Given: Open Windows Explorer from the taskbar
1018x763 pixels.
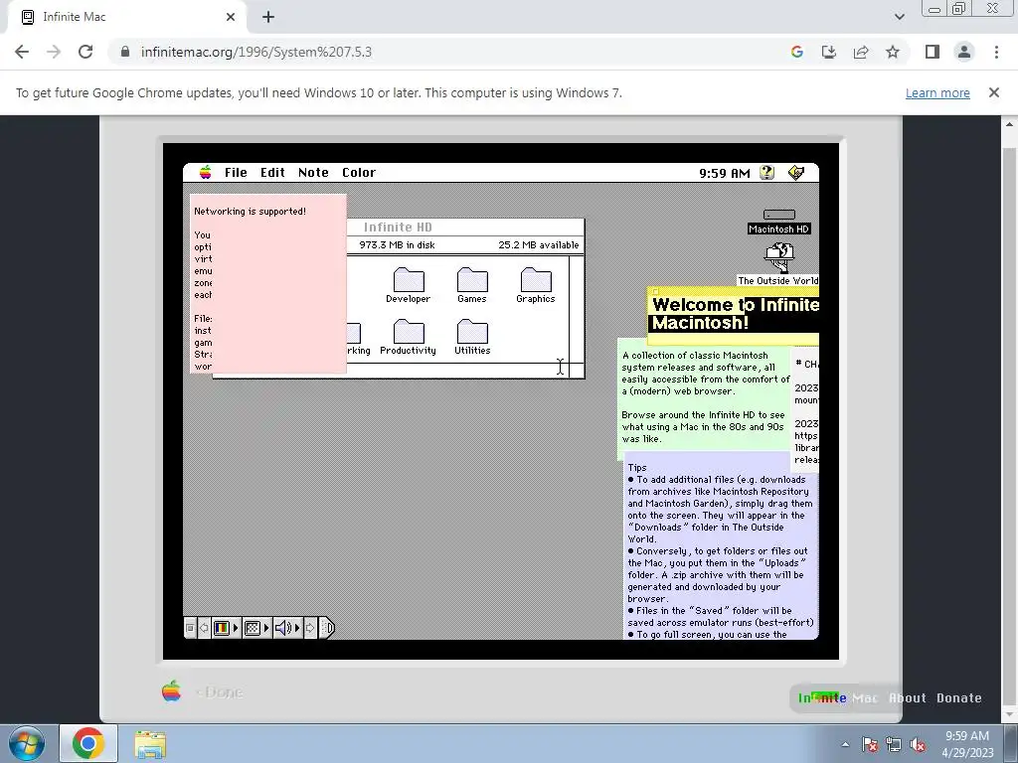Looking at the screenshot, I should tap(150, 744).
